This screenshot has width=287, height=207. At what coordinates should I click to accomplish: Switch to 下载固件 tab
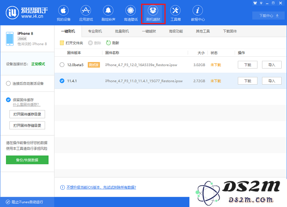[x=230, y=31]
